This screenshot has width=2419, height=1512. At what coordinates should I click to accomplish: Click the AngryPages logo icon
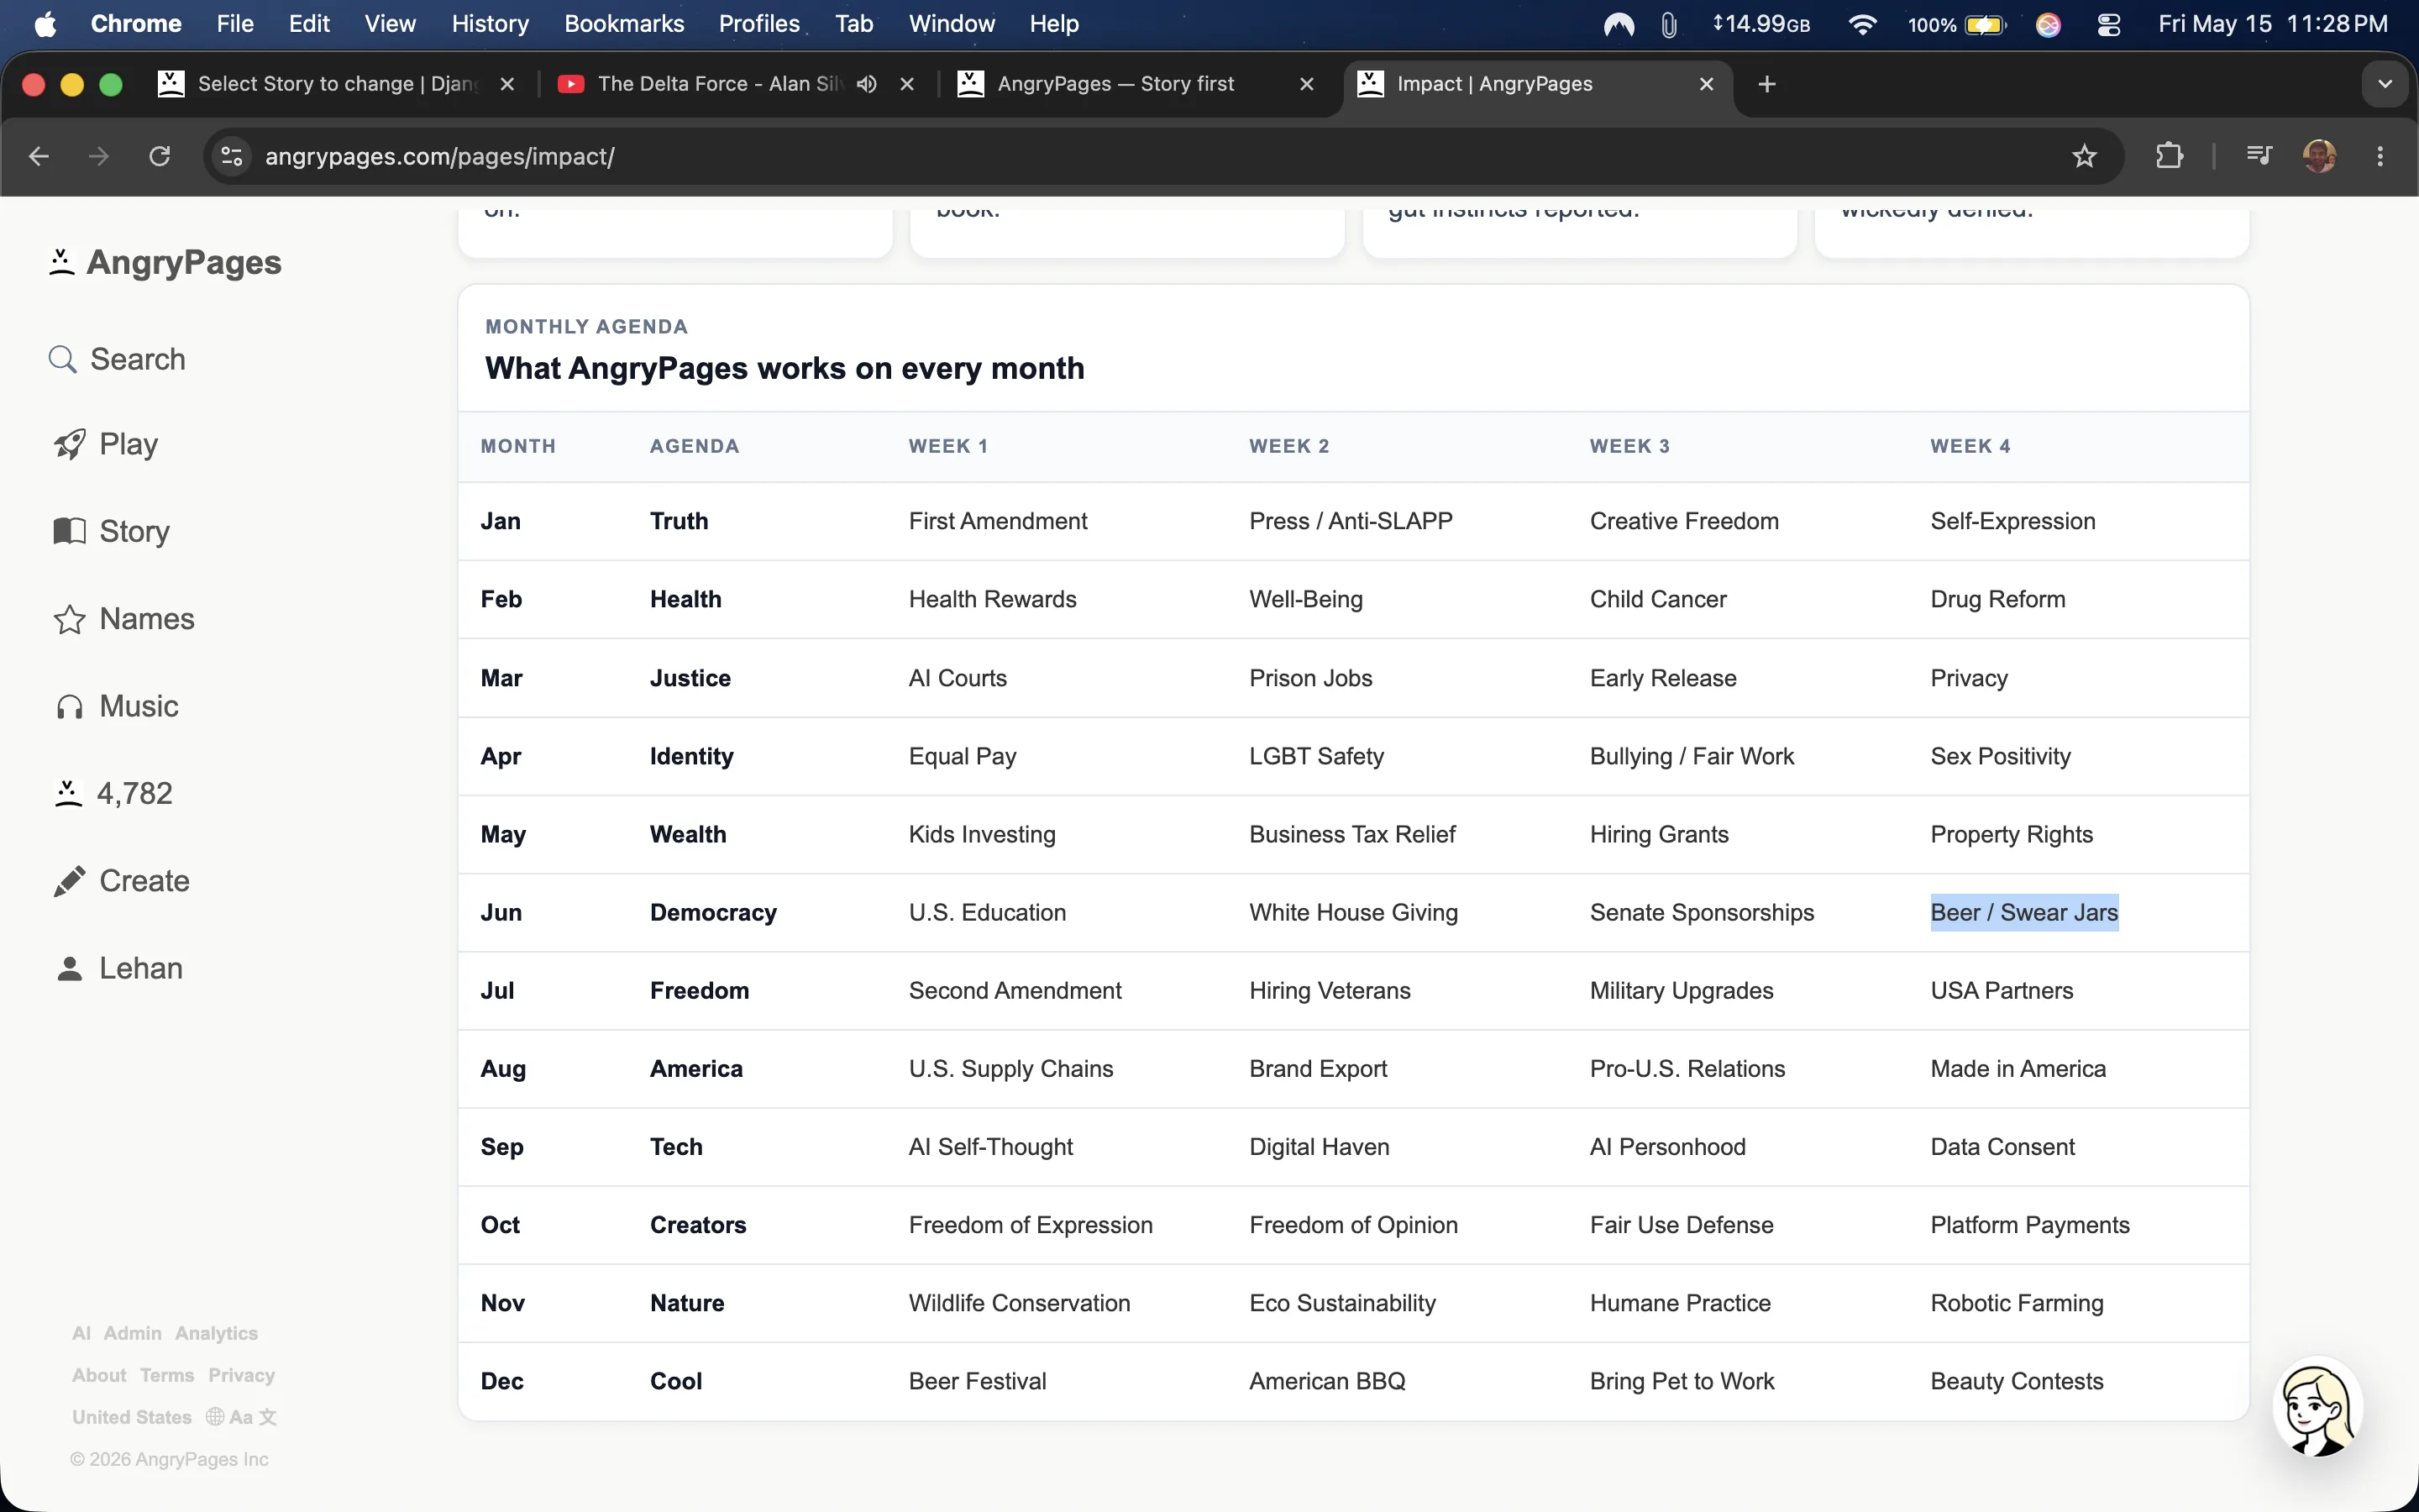click(x=62, y=262)
